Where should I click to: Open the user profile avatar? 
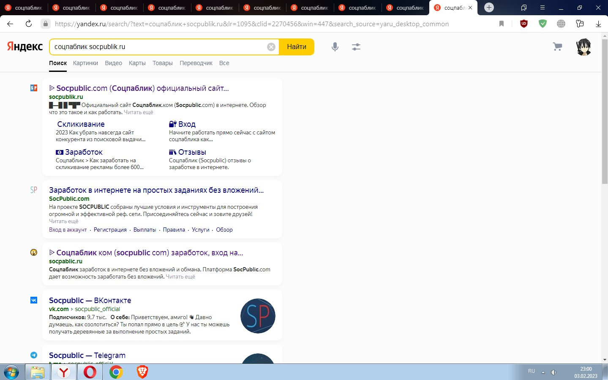(583, 47)
